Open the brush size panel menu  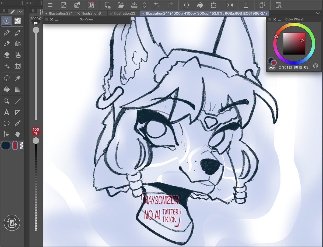33,11
